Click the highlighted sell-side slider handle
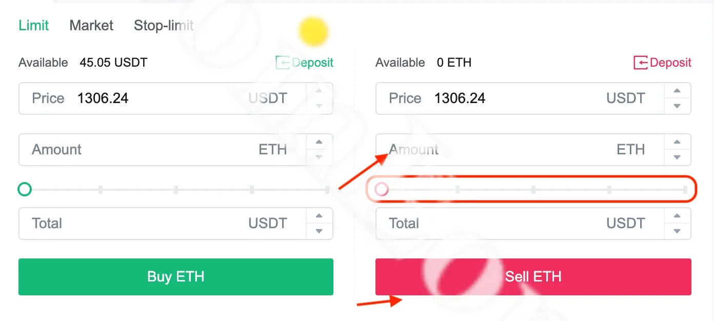The width and height of the screenshot is (714, 321). (x=382, y=189)
